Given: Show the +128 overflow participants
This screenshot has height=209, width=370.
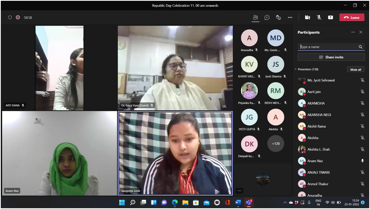Looking at the screenshot, I should pos(276,144).
